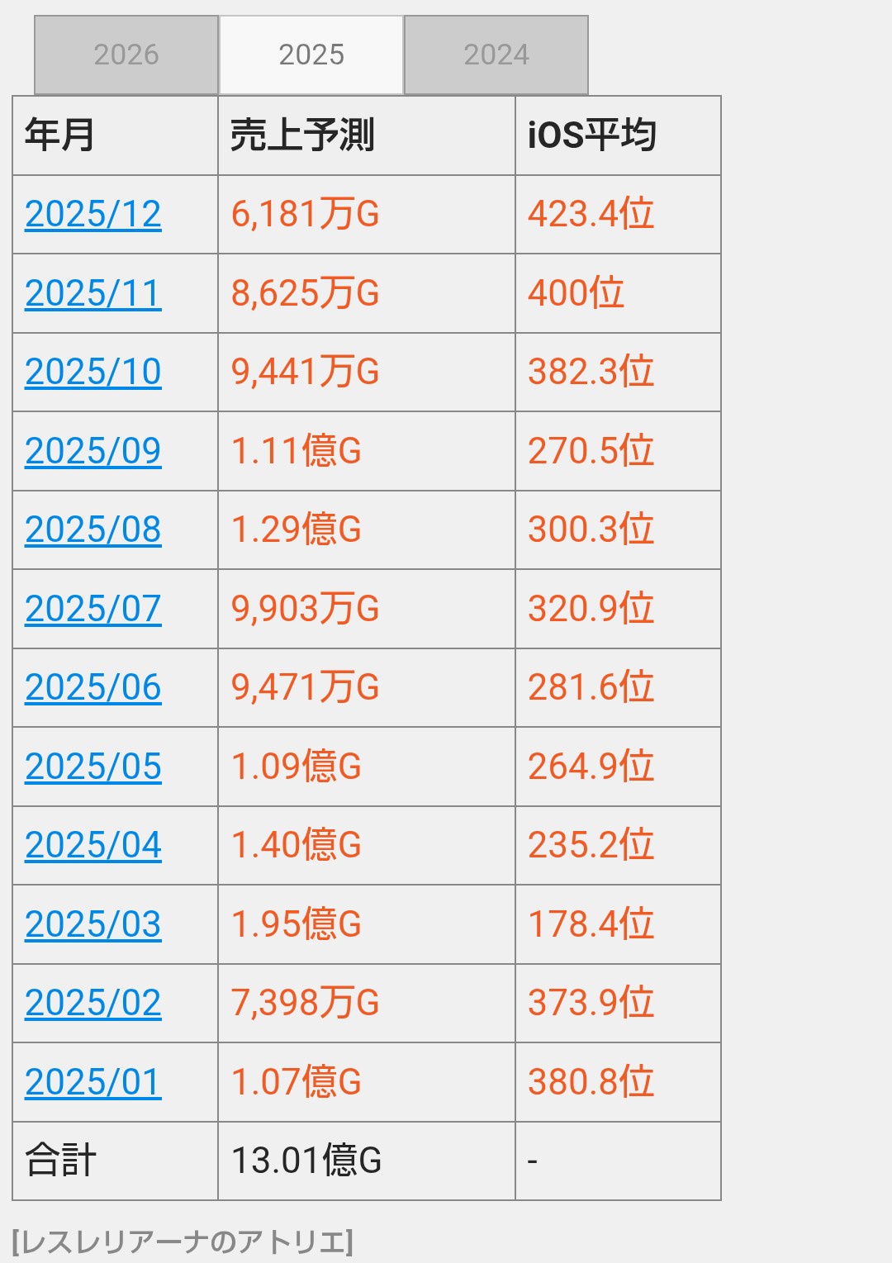Image resolution: width=892 pixels, height=1263 pixels.
Task: View the 2025/02 link
Action: 93,1004
